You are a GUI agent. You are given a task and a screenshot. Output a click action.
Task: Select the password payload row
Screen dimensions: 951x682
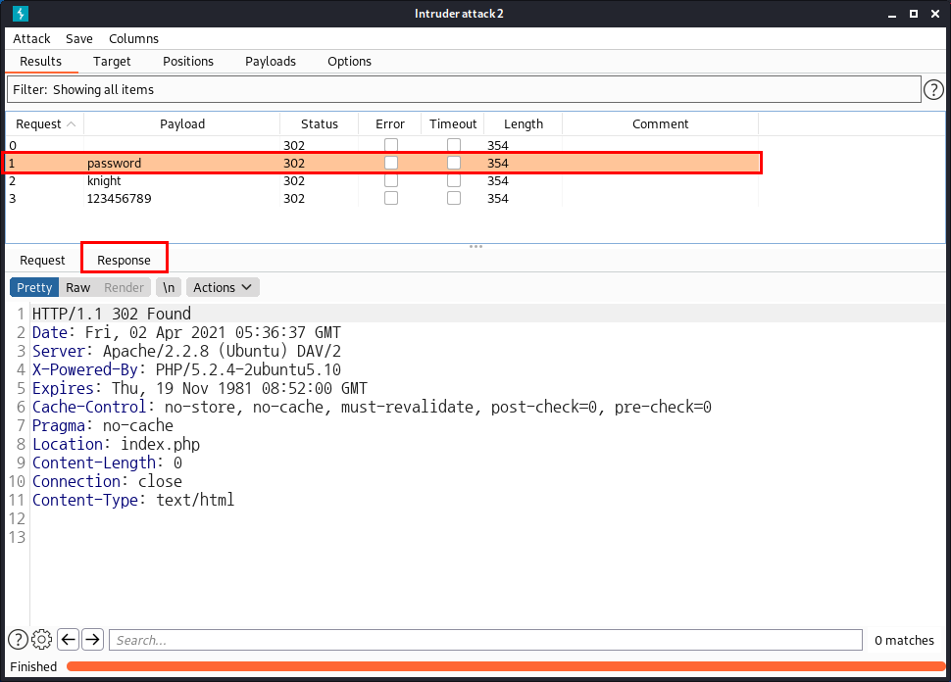click(x=382, y=163)
